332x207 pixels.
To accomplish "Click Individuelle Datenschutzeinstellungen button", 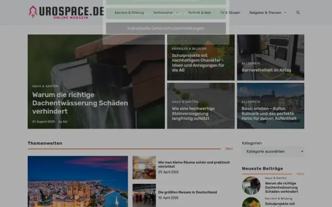I will 166,28.
